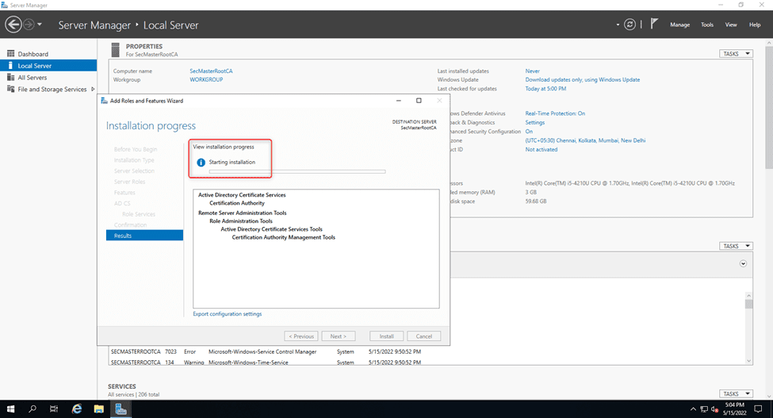Collapse the events section chevron
The image size is (773, 418).
pos(743,263)
